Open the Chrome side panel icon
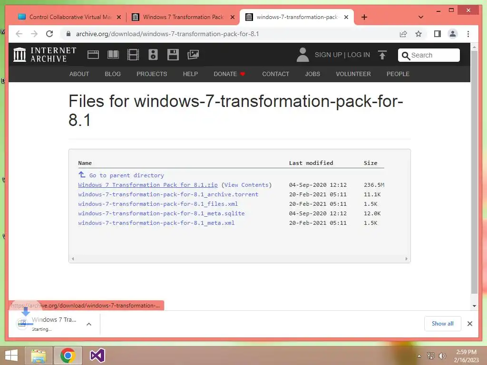This screenshot has height=365, width=487. (438, 34)
